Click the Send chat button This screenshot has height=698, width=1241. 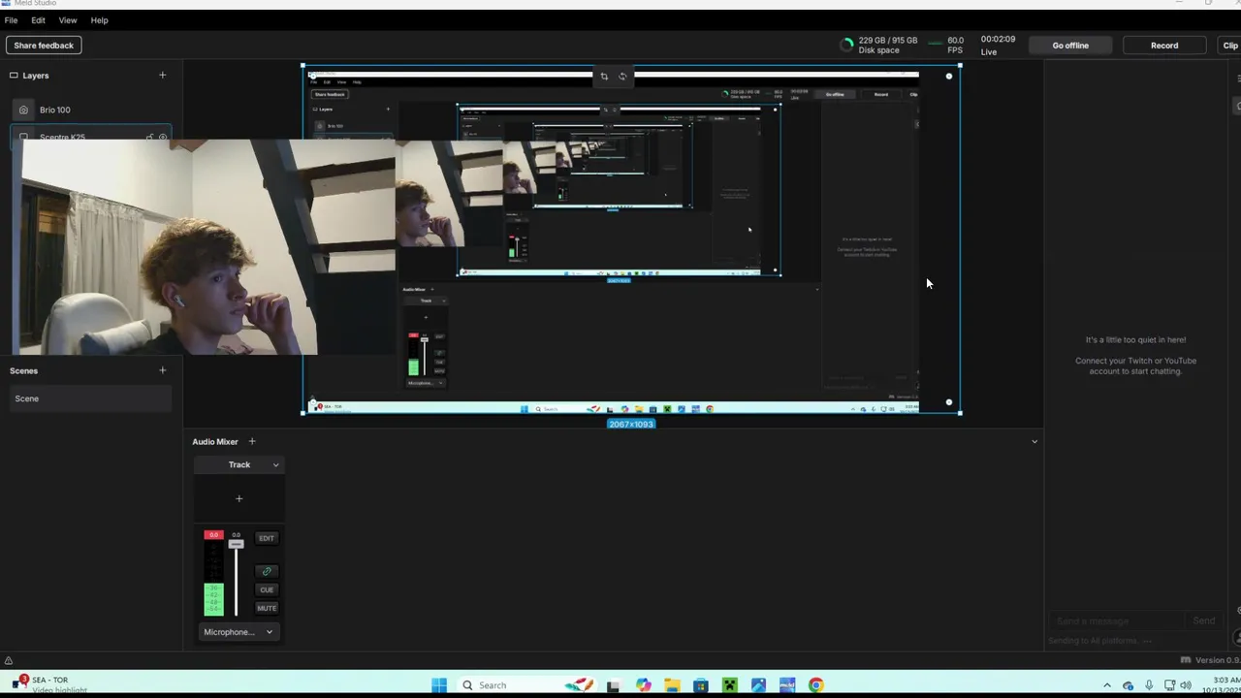pos(1204,621)
